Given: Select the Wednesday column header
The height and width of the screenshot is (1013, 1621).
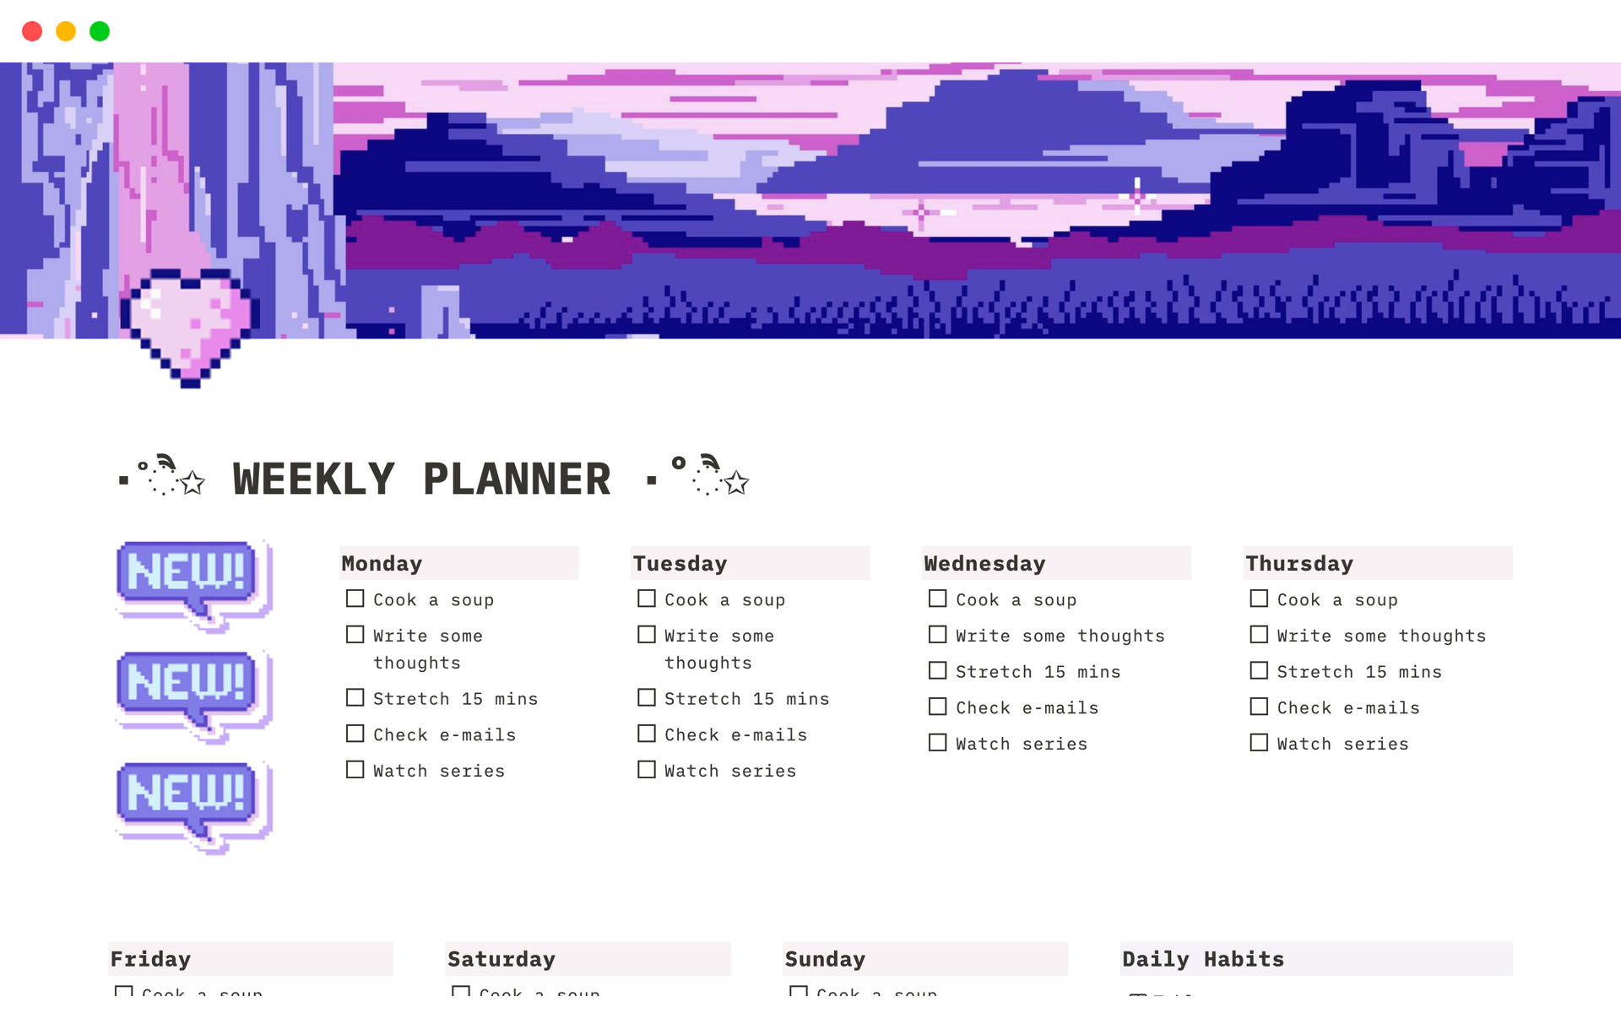Looking at the screenshot, I should (x=983, y=562).
